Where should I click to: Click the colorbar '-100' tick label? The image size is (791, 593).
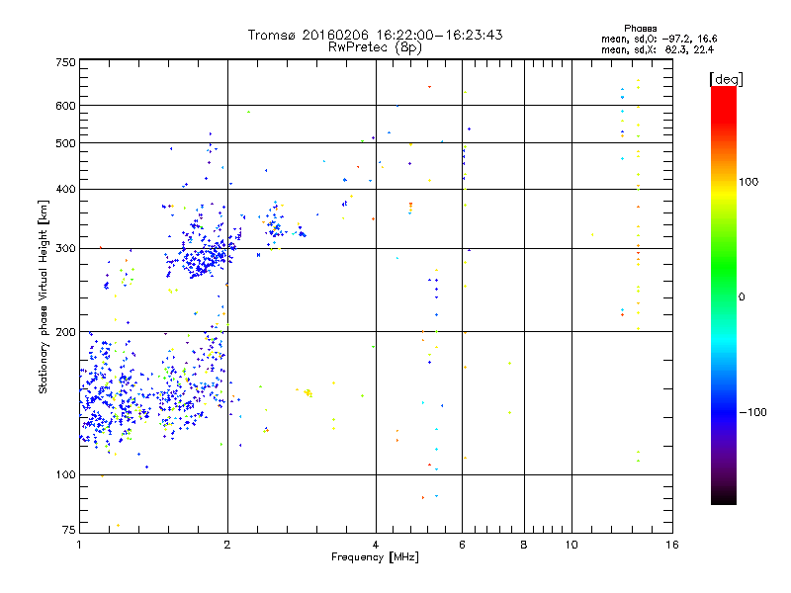tap(753, 412)
